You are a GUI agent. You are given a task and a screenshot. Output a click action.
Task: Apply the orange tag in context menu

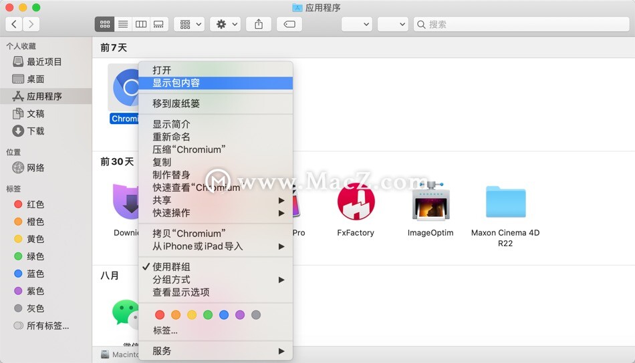pos(176,315)
